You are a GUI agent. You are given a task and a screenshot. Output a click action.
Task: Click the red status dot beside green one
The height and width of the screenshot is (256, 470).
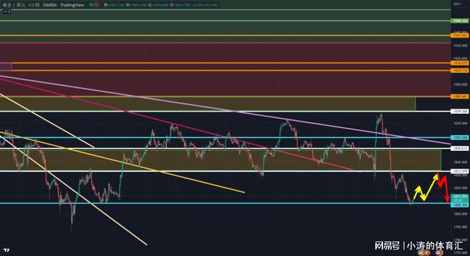click(98, 5)
